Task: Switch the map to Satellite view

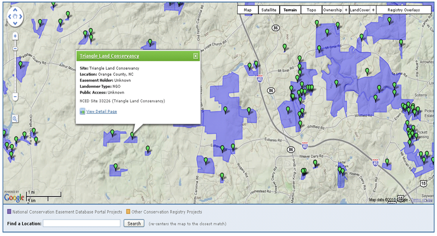Action: pyautogui.click(x=269, y=10)
